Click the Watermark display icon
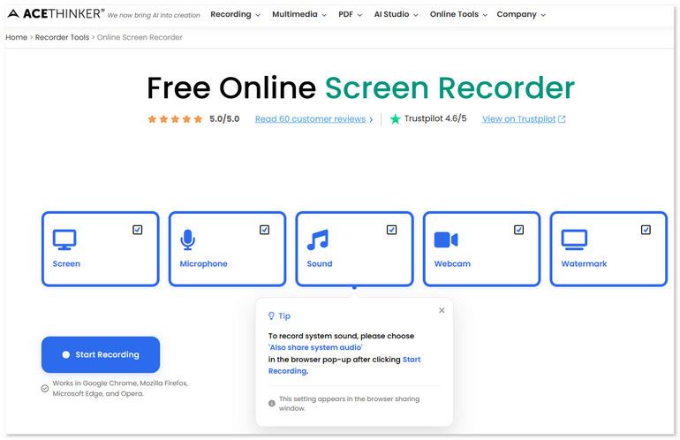Viewport: 680px width, 440px height. (x=574, y=240)
